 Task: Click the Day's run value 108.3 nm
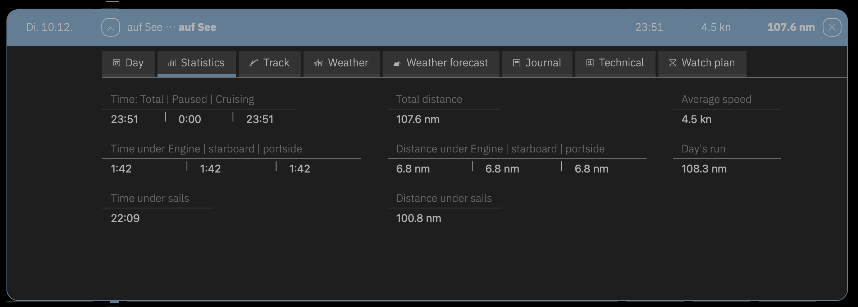pyautogui.click(x=704, y=169)
